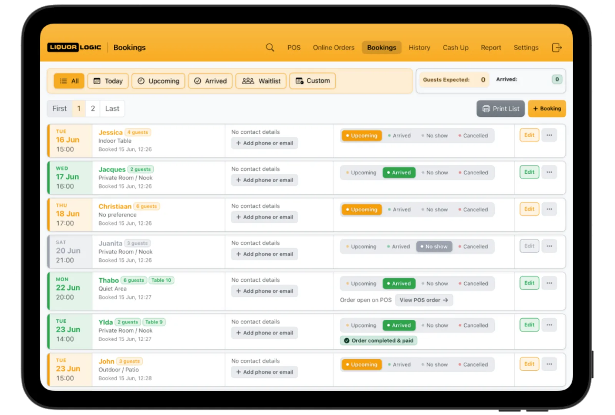
Task: Click the Print List button
Action: pyautogui.click(x=500, y=109)
